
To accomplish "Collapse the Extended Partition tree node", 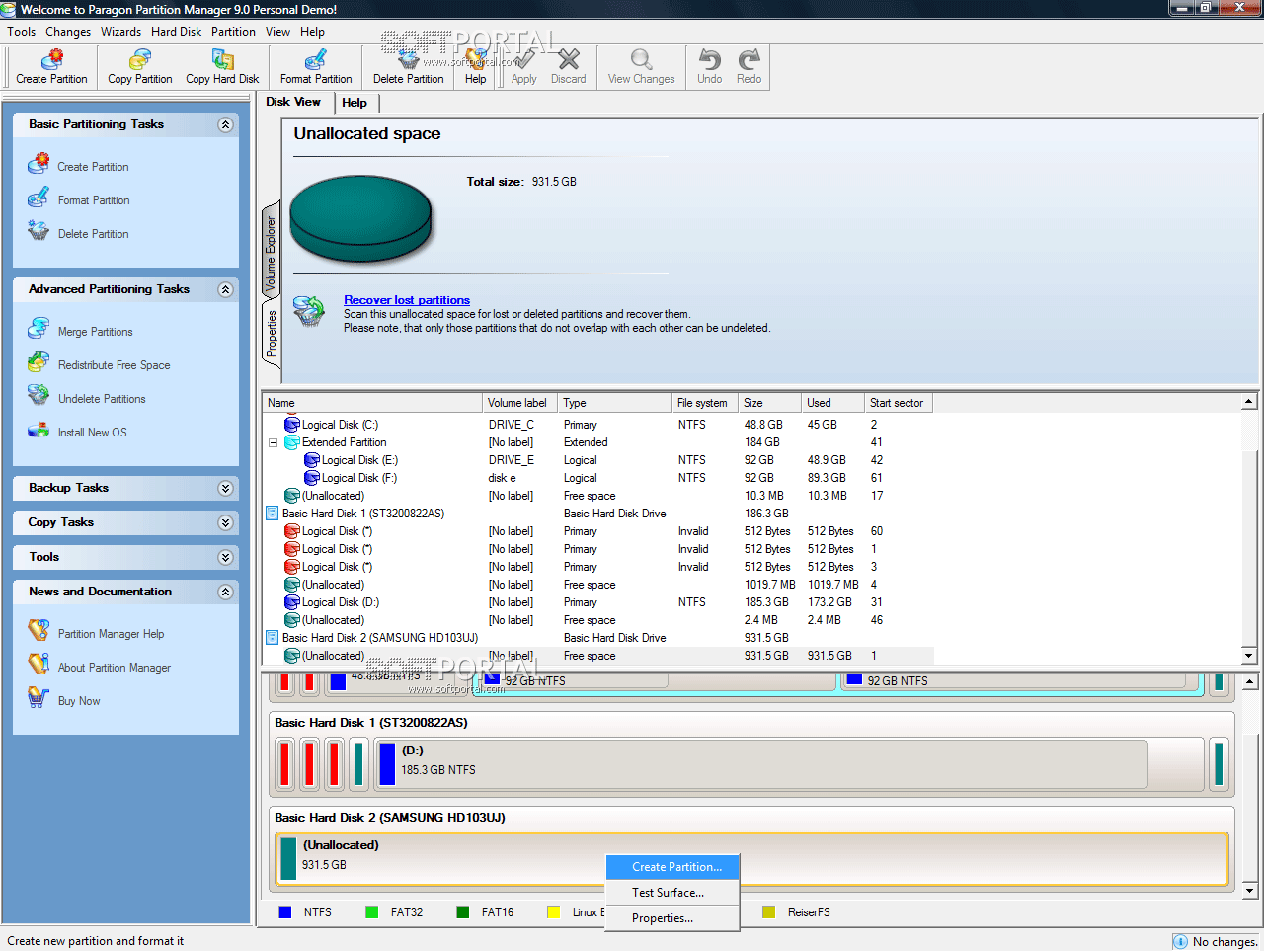I will pyautogui.click(x=273, y=442).
